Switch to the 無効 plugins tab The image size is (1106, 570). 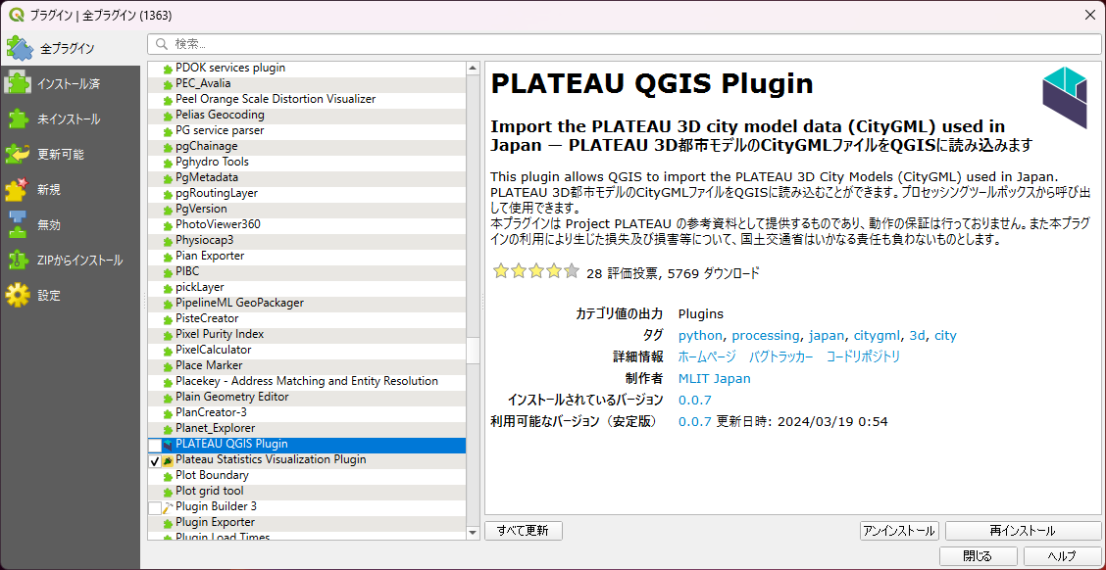(x=71, y=224)
